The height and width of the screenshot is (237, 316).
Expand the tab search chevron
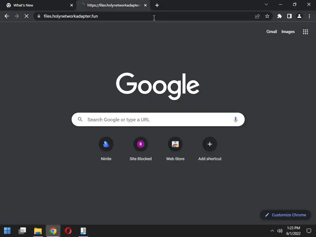pos(266,4)
